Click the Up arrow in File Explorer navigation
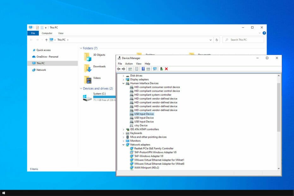294x196 pixels. (x=46, y=40)
